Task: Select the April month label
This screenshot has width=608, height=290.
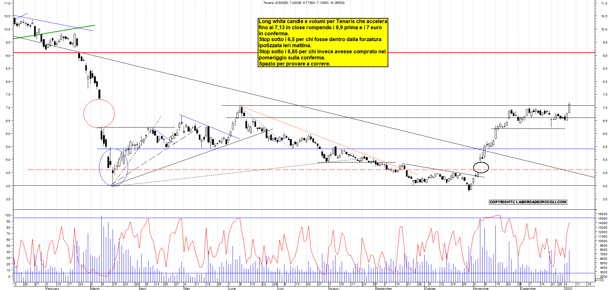Action: point(143,288)
